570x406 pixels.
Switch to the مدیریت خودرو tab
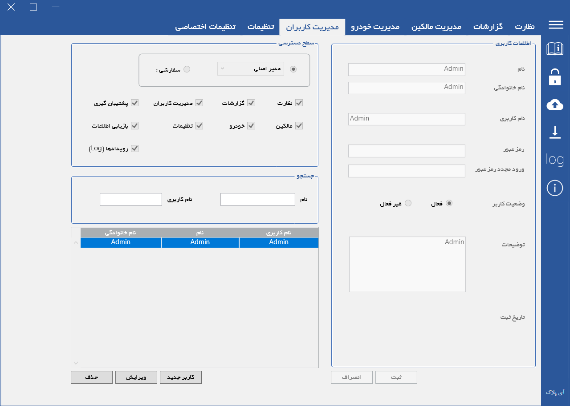375,27
